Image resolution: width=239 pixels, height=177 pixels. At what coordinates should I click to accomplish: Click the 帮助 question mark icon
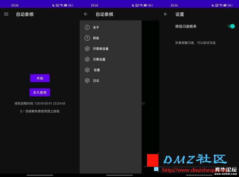click(x=87, y=38)
